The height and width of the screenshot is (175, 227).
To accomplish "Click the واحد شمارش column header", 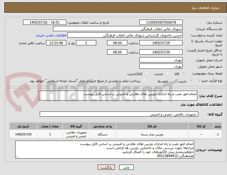I will click(103, 126).
